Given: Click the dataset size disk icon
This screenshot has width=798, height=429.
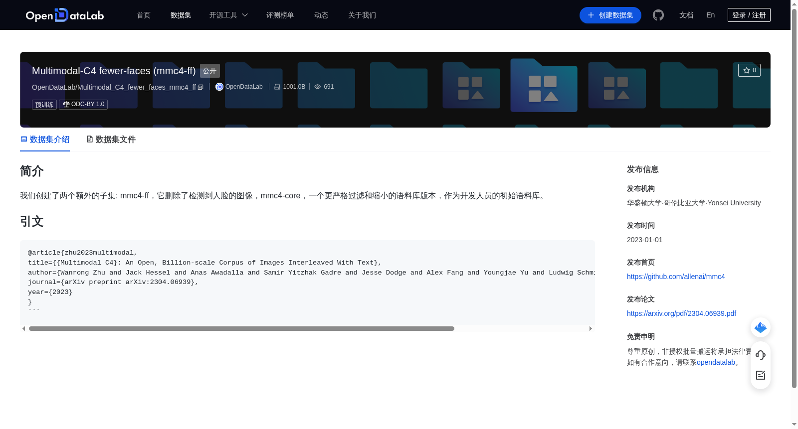Looking at the screenshot, I should coord(277,87).
